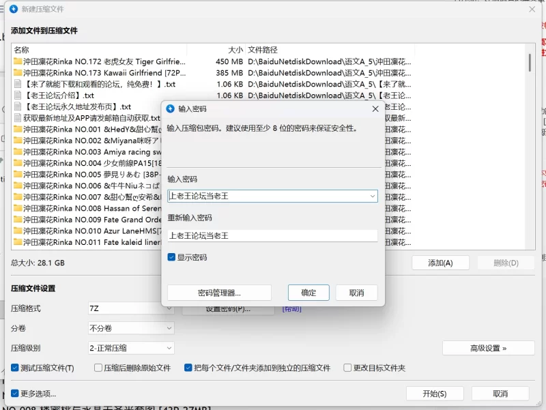
Task: Select the 450 MB size cell
Action: (229, 61)
